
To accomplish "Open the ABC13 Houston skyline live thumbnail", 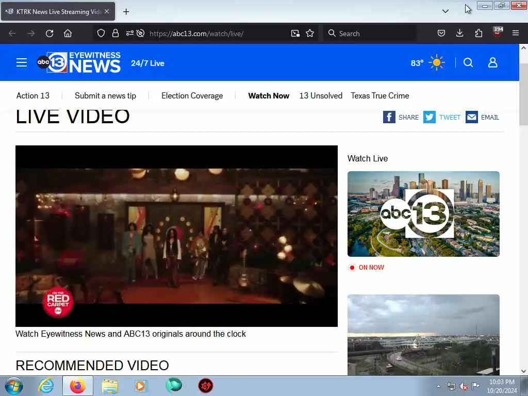I will 423,214.
